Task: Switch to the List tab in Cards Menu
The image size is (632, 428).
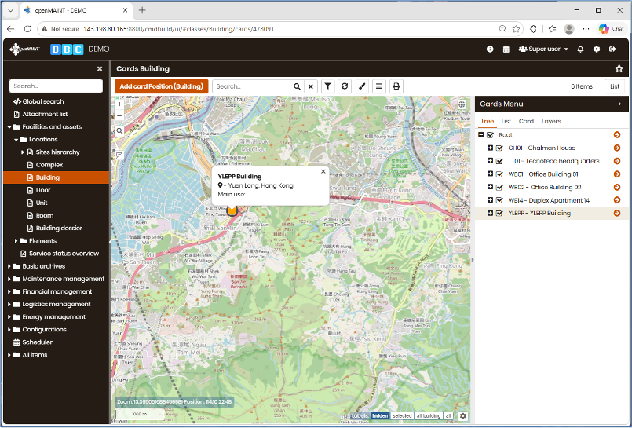Action: (x=506, y=121)
